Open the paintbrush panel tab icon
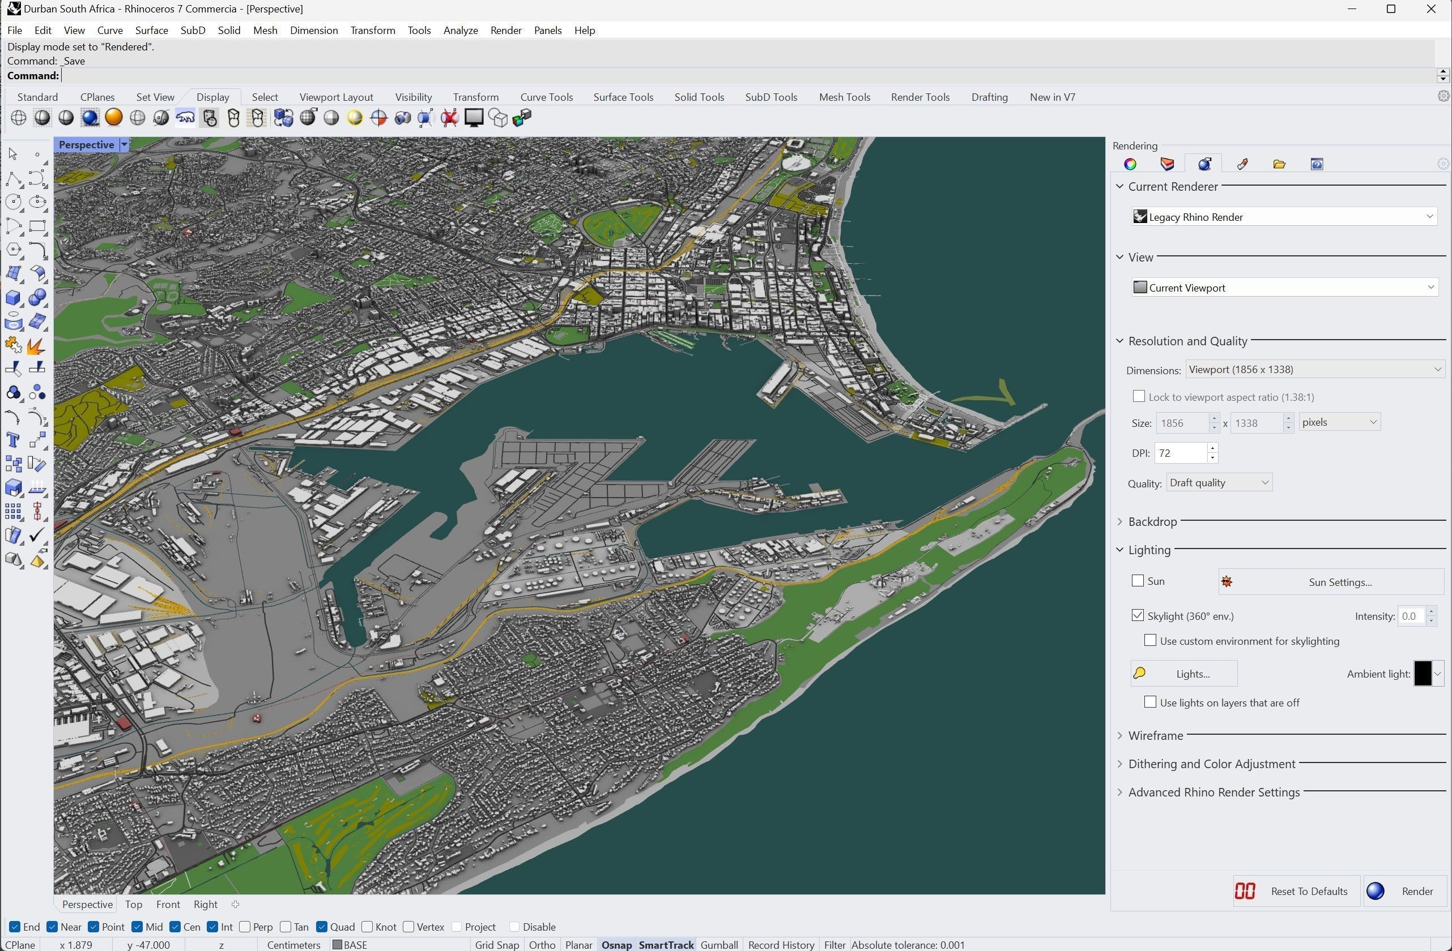1452x951 pixels. [x=1242, y=164]
